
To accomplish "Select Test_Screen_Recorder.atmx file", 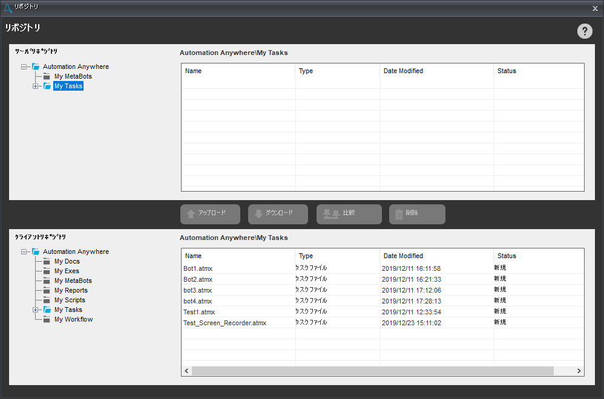I will [225, 323].
